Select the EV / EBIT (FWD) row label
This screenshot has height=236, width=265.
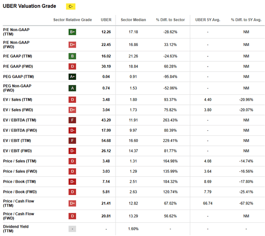[x=17, y=151]
